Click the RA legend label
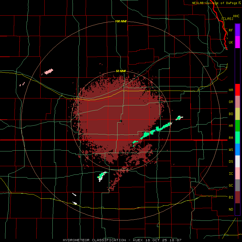 point(231,138)
